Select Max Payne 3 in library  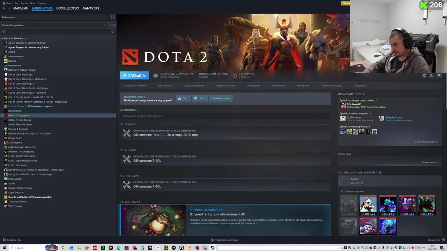tap(15, 143)
